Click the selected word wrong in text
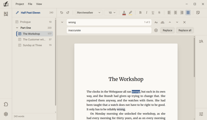Screen dimensions: 207x120 pyautogui.click(x=136, y=92)
